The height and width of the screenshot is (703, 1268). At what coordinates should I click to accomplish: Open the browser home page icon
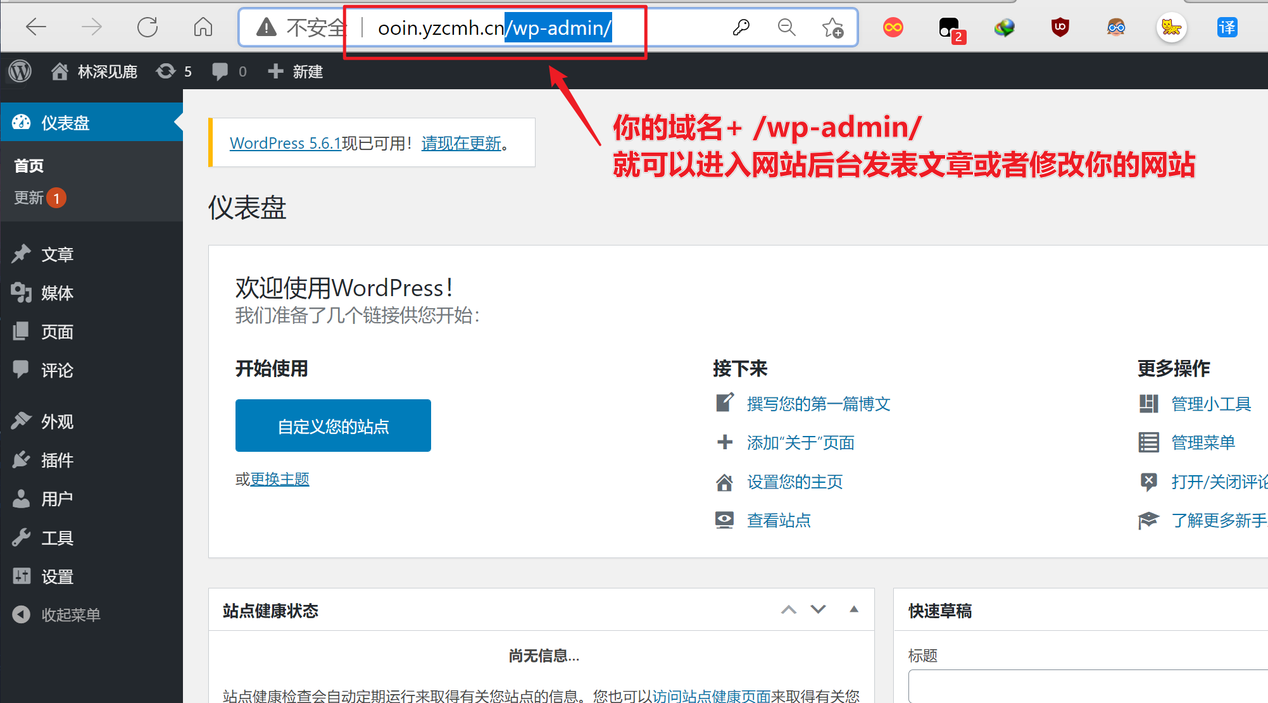203,27
